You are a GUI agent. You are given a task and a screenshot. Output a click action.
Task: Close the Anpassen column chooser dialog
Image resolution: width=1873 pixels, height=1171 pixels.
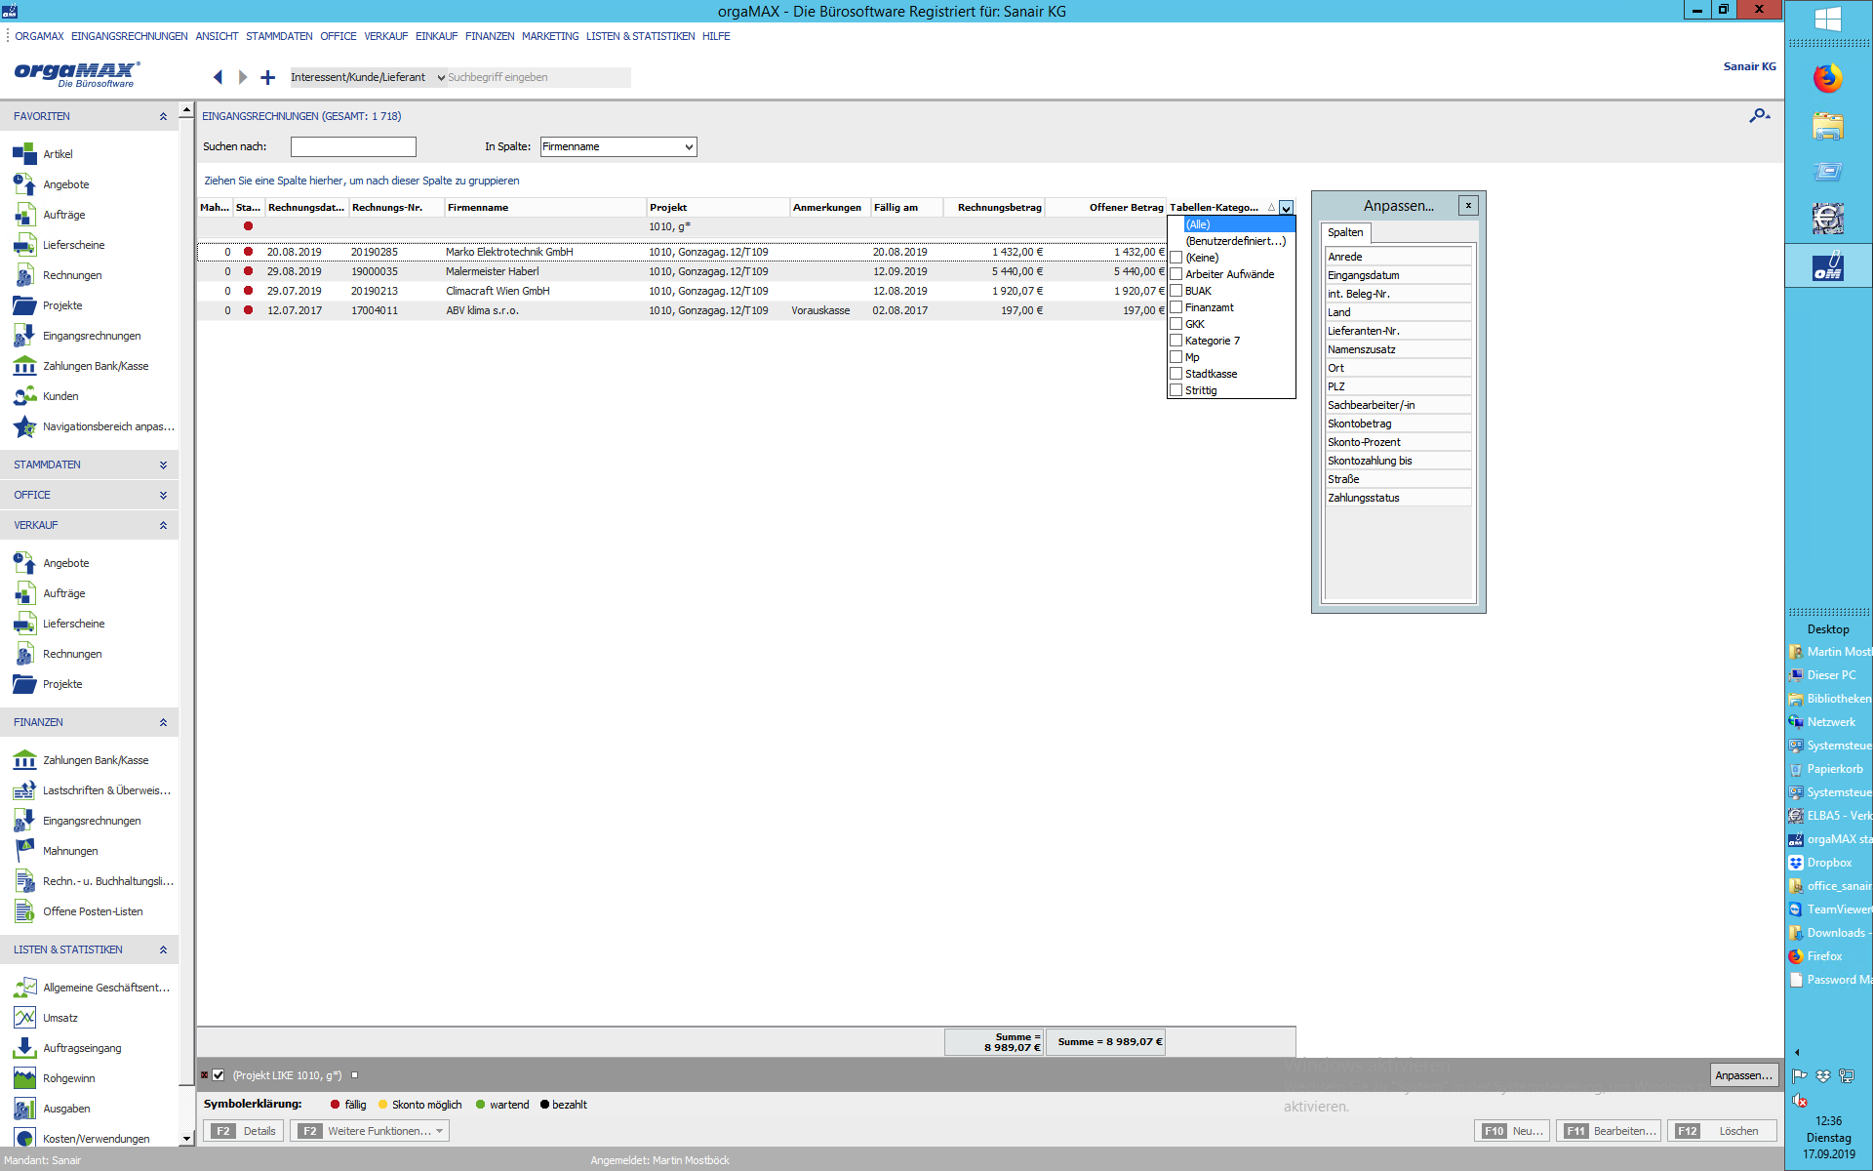click(x=1468, y=205)
